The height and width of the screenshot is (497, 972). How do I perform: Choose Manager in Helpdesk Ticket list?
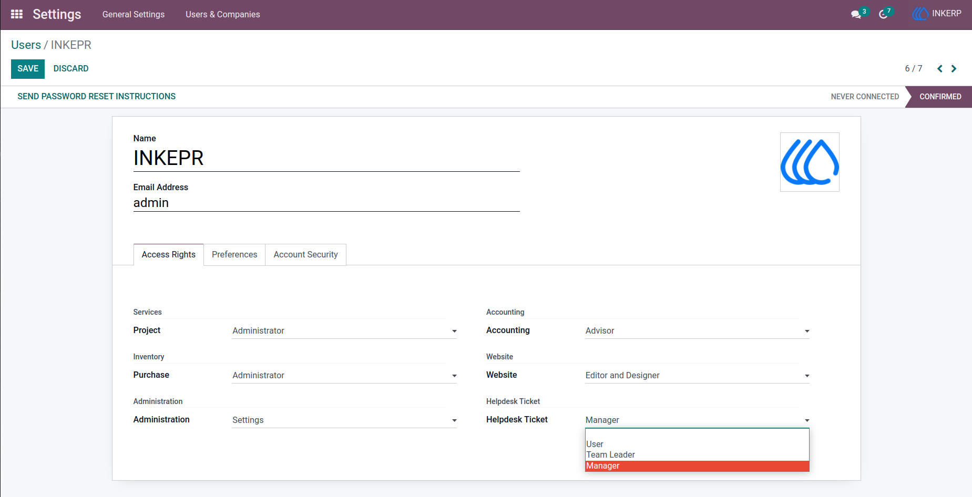(697, 466)
